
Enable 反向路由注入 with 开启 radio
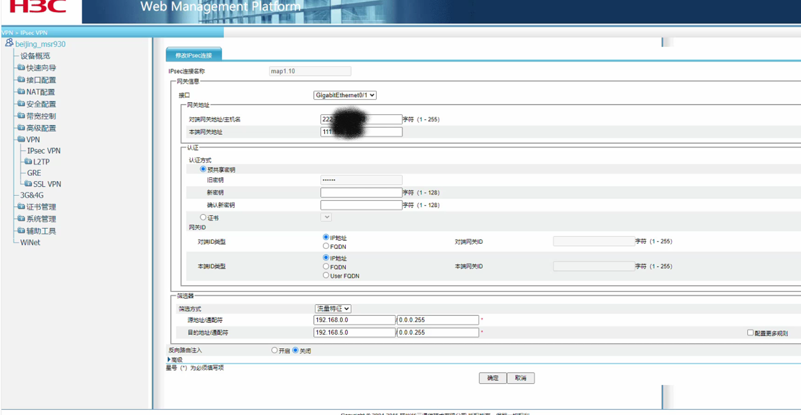tap(274, 350)
